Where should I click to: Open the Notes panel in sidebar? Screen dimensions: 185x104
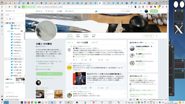pos(2,18)
